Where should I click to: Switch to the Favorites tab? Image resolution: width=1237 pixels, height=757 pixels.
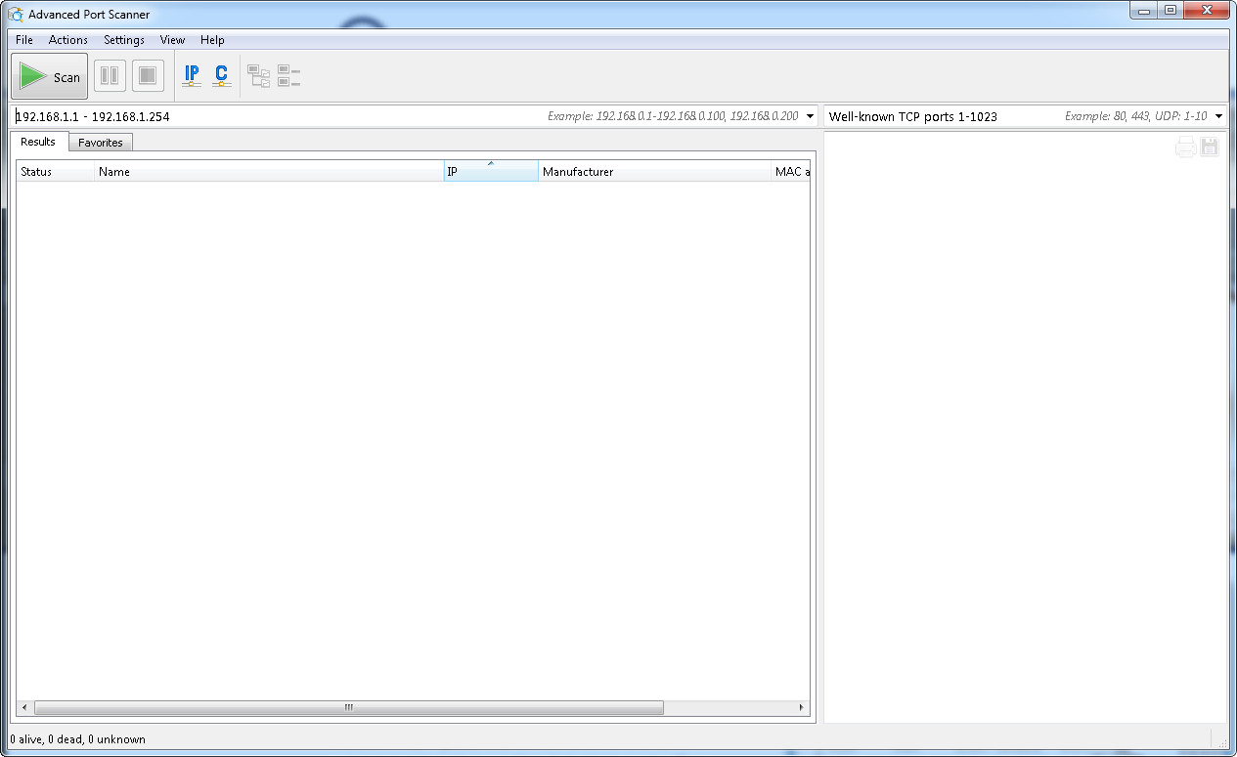(101, 143)
